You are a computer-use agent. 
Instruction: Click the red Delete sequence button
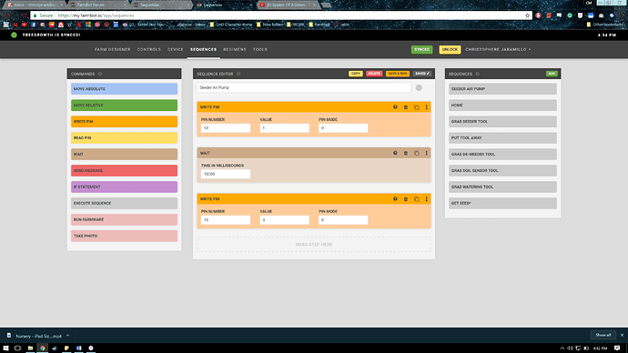[374, 74]
